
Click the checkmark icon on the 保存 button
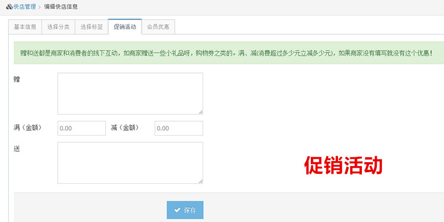[177, 210]
